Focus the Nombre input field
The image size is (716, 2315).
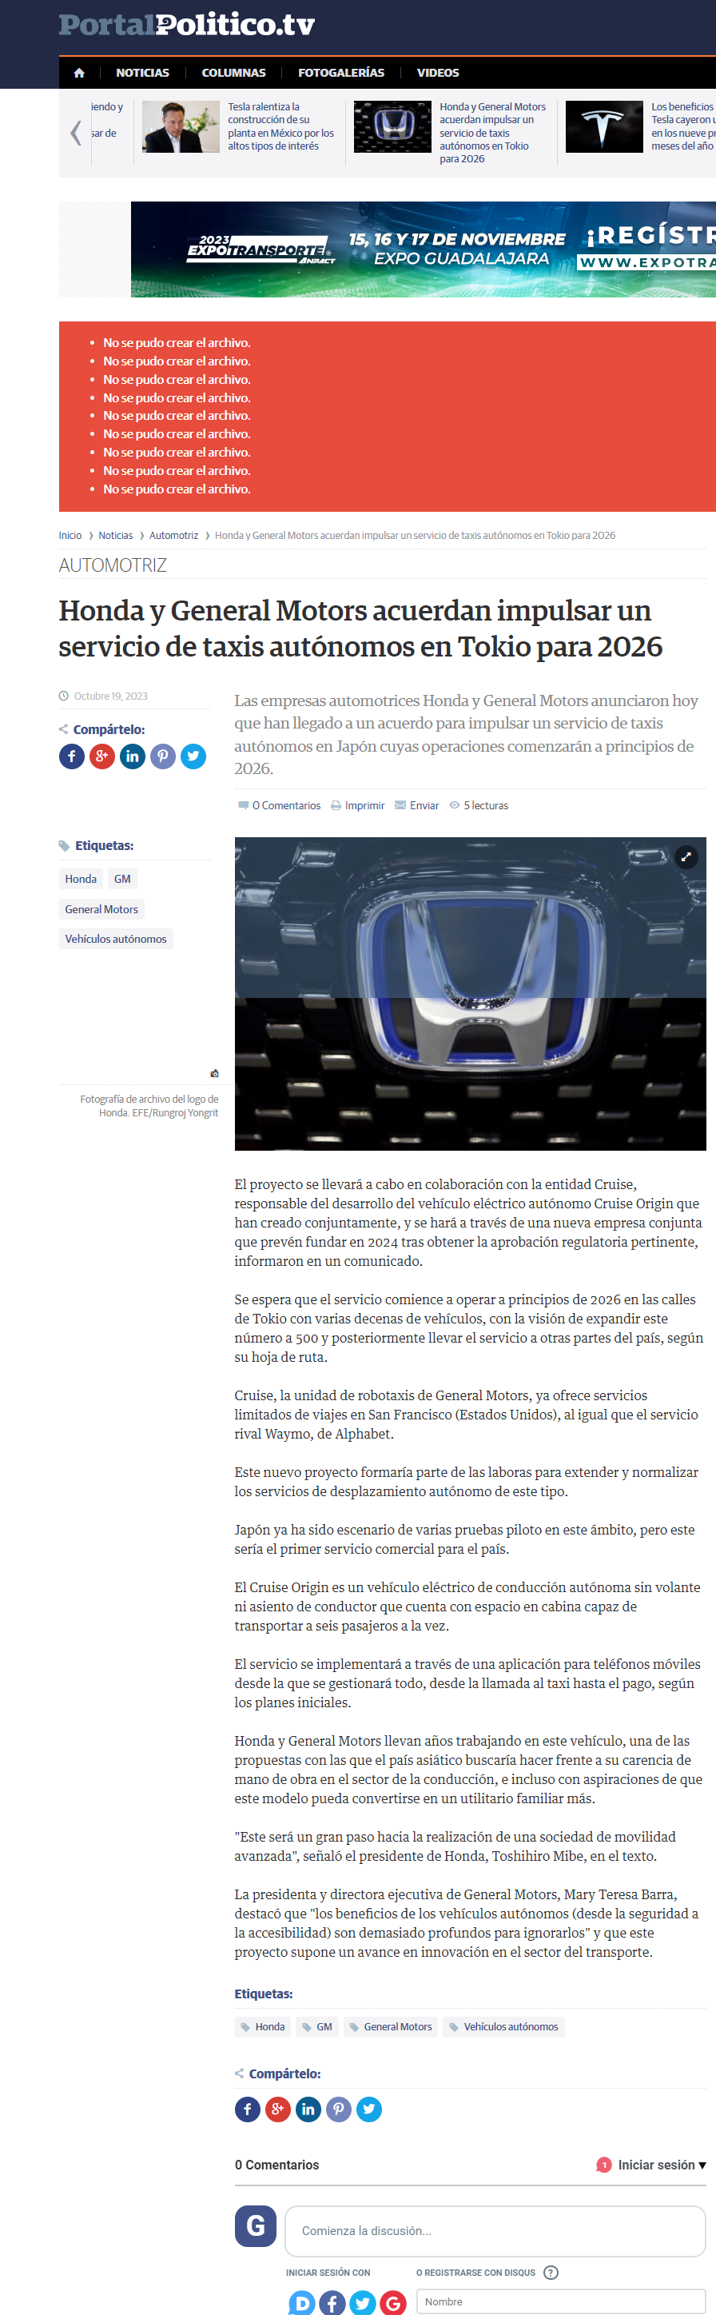point(562,2301)
